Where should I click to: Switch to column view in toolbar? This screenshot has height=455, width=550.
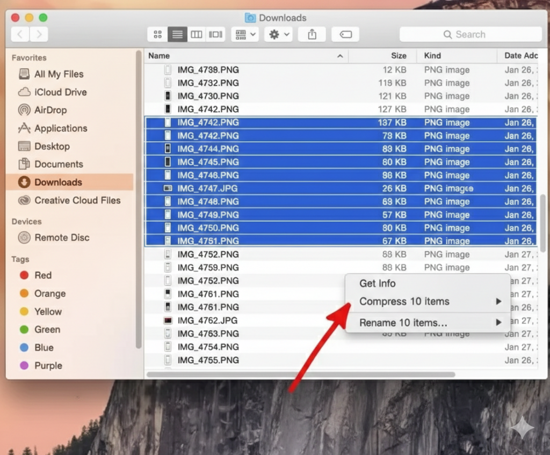point(197,34)
